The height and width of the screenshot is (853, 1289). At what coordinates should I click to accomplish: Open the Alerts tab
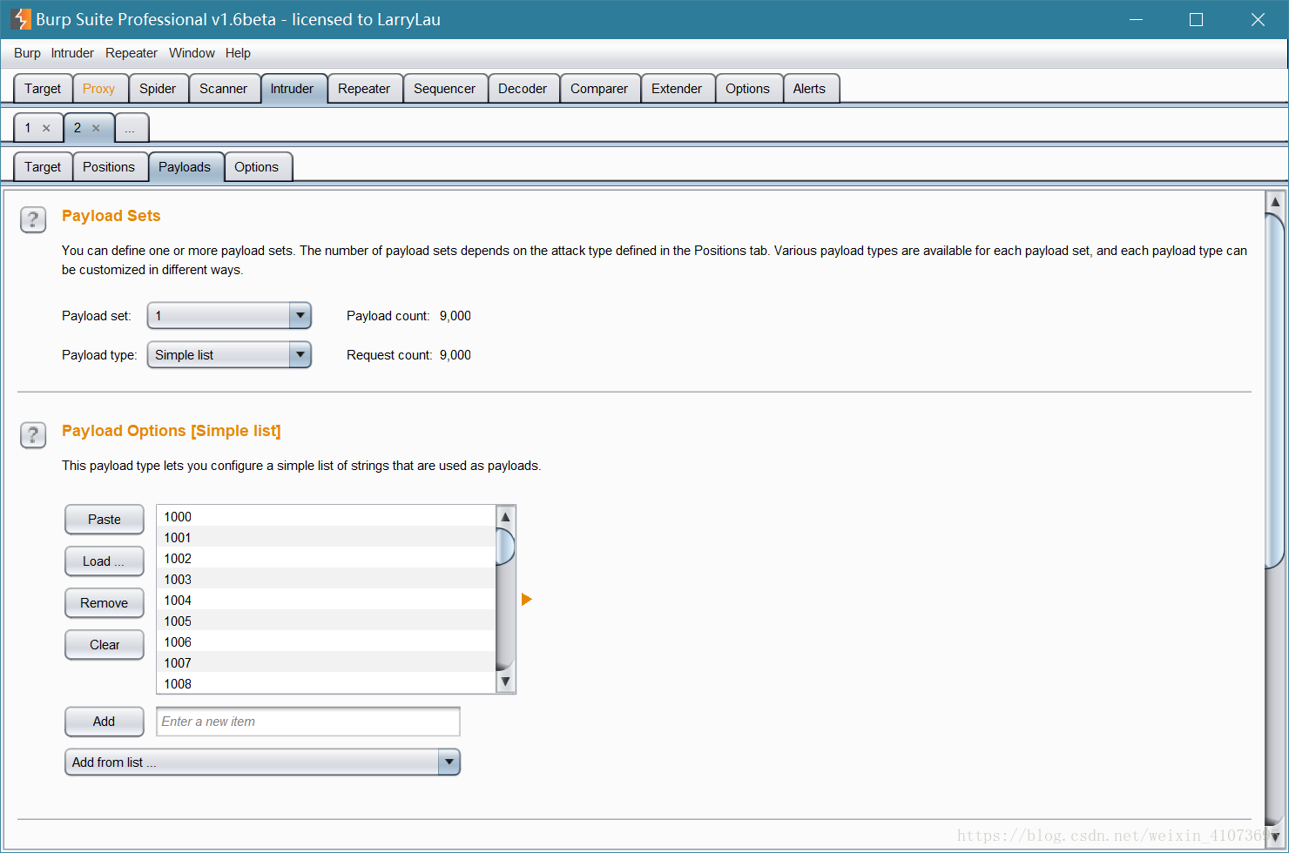pyautogui.click(x=809, y=89)
